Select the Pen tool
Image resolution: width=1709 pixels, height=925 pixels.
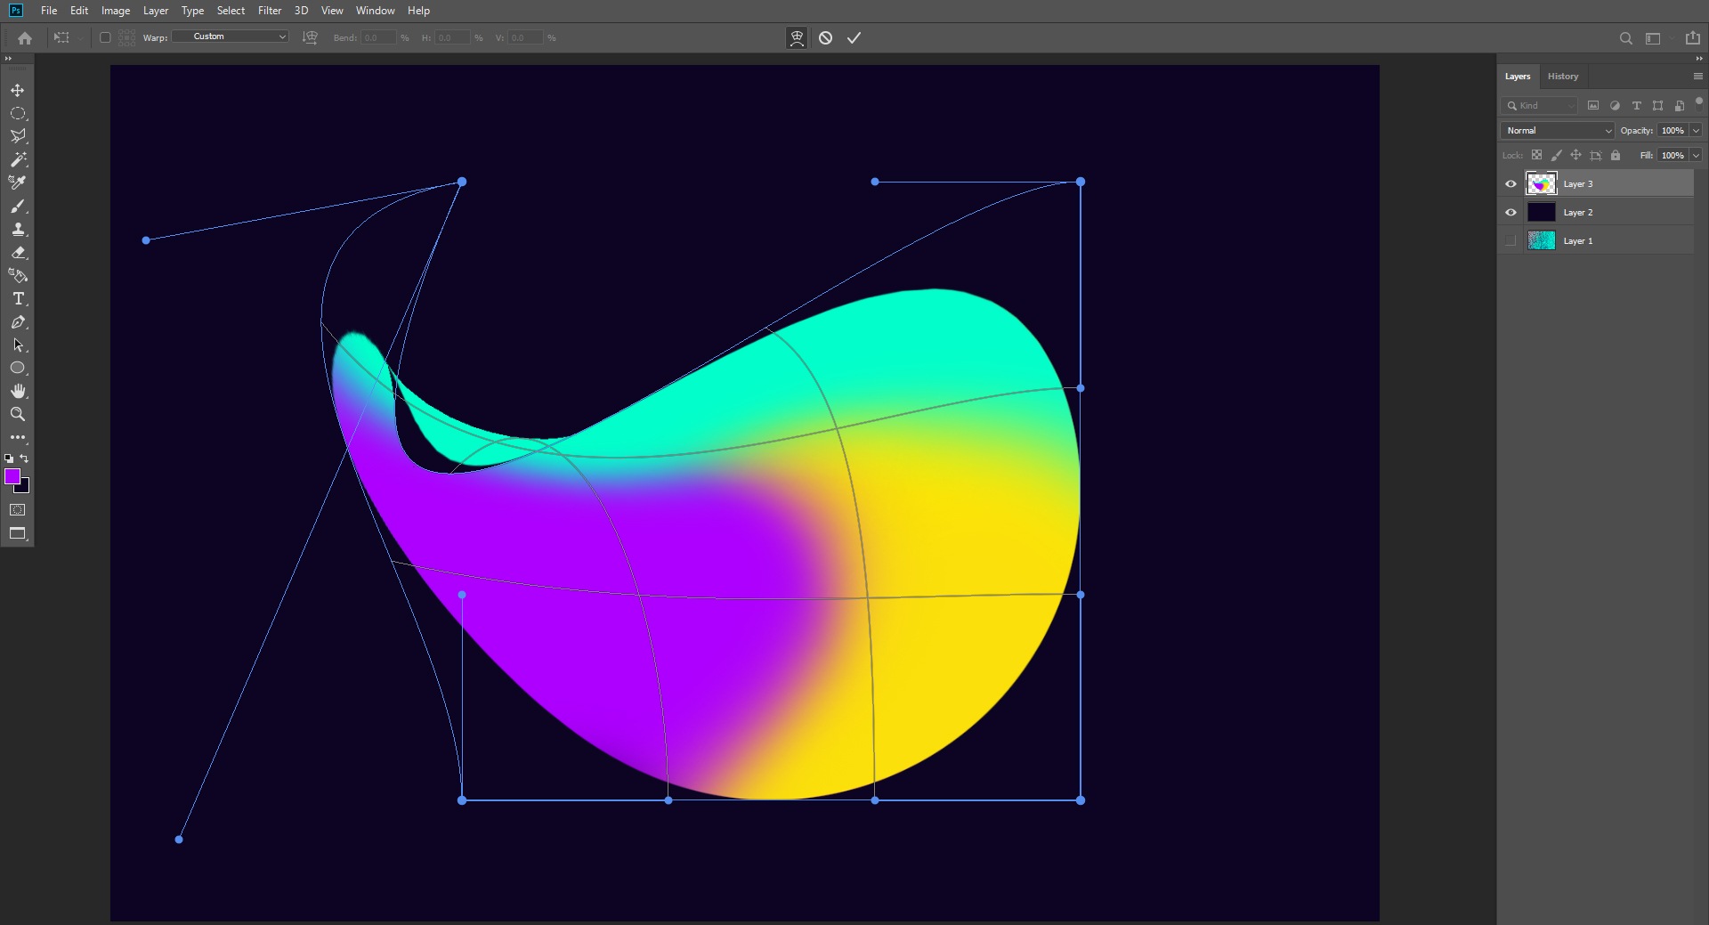click(x=18, y=322)
